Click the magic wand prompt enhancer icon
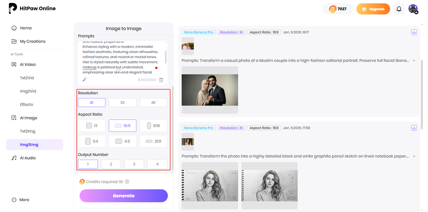This screenshot has width=428, height=212. 85,79
